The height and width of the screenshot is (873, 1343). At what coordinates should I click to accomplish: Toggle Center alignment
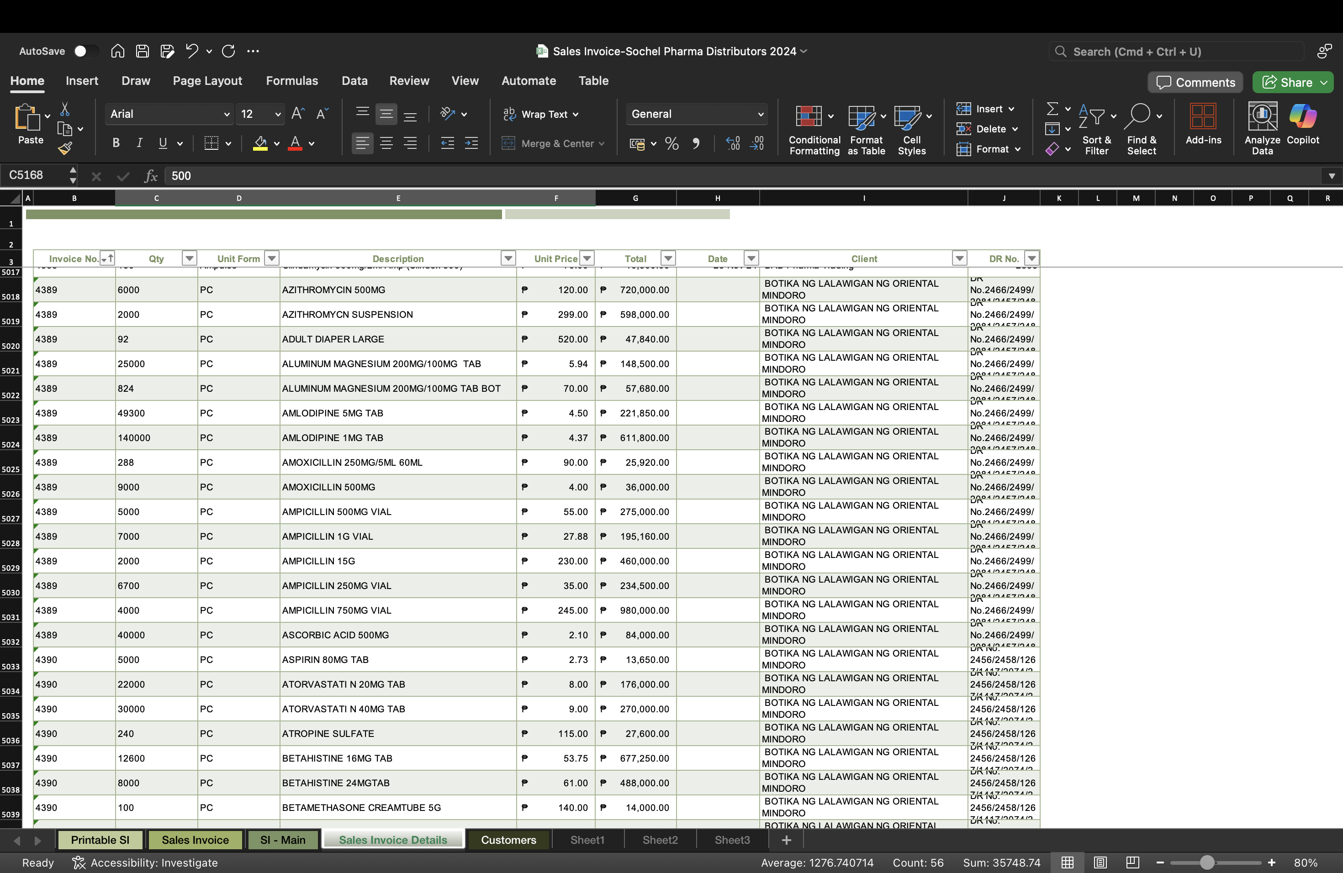386,143
